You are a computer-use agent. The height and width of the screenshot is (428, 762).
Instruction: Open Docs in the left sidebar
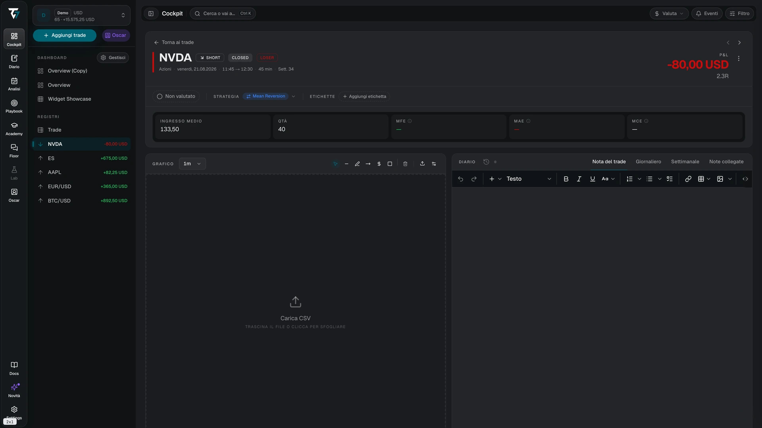pos(14,368)
